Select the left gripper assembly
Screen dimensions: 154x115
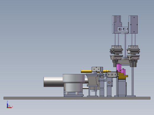[116, 56]
